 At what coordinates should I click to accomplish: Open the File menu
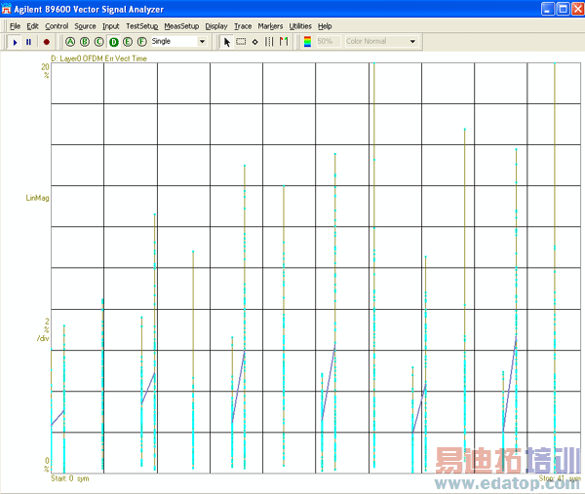pyautogui.click(x=15, y=26)
